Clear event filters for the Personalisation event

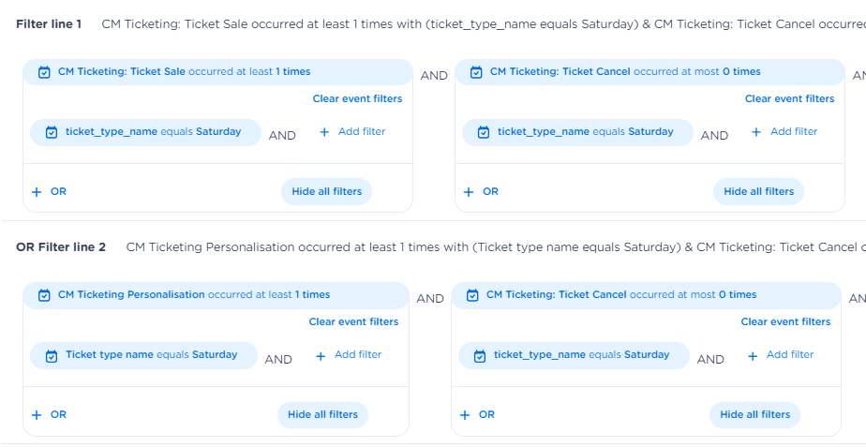[x=353, y=321]
